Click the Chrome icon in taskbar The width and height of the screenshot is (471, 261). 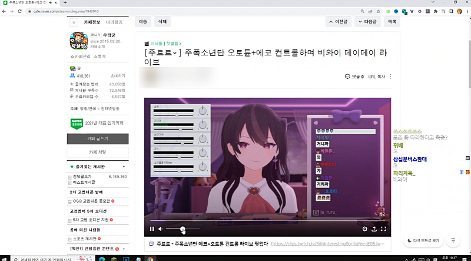[150, 259]
